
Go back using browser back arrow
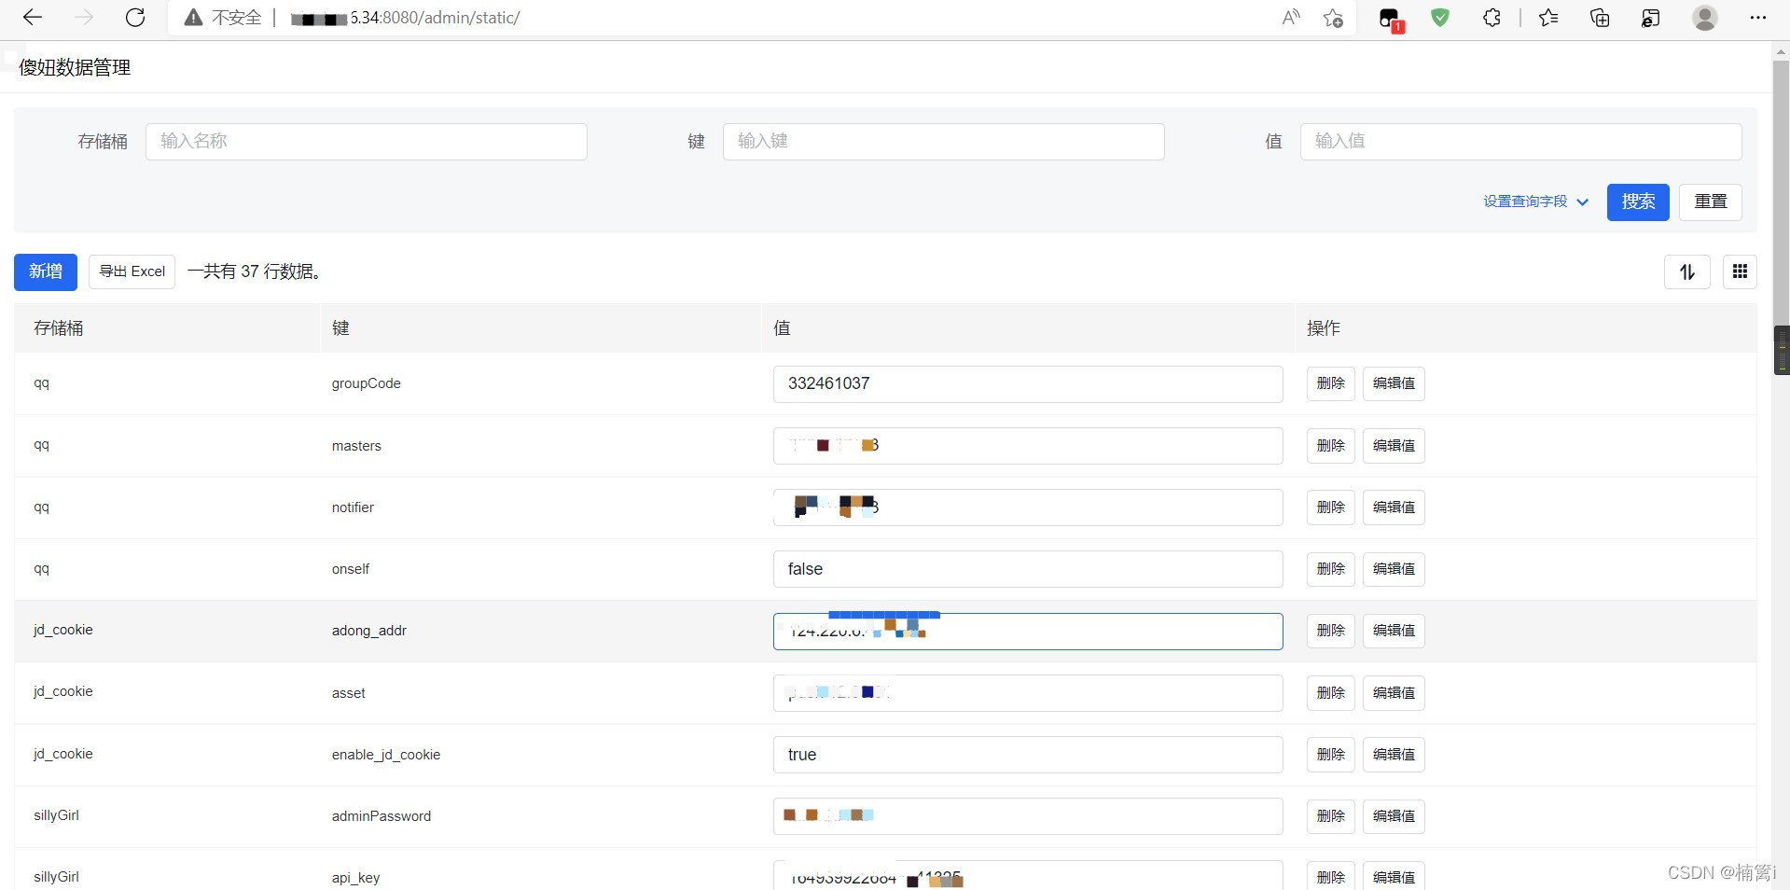(x=33, y=18)
